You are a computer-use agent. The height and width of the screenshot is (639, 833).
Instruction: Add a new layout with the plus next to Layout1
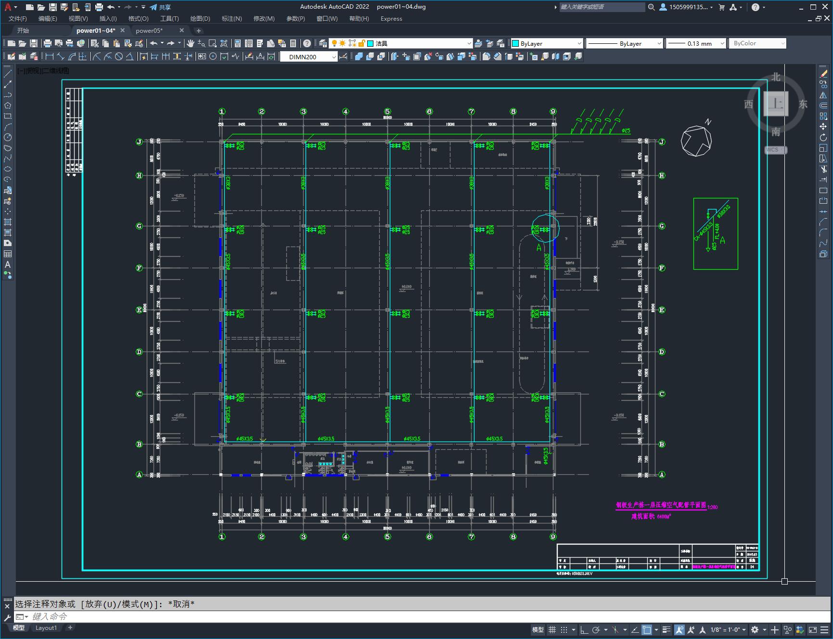coord(70,627)
